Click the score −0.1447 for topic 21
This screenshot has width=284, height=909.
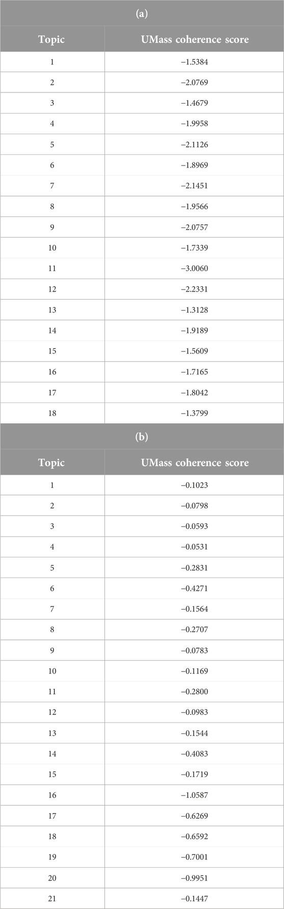194,898
